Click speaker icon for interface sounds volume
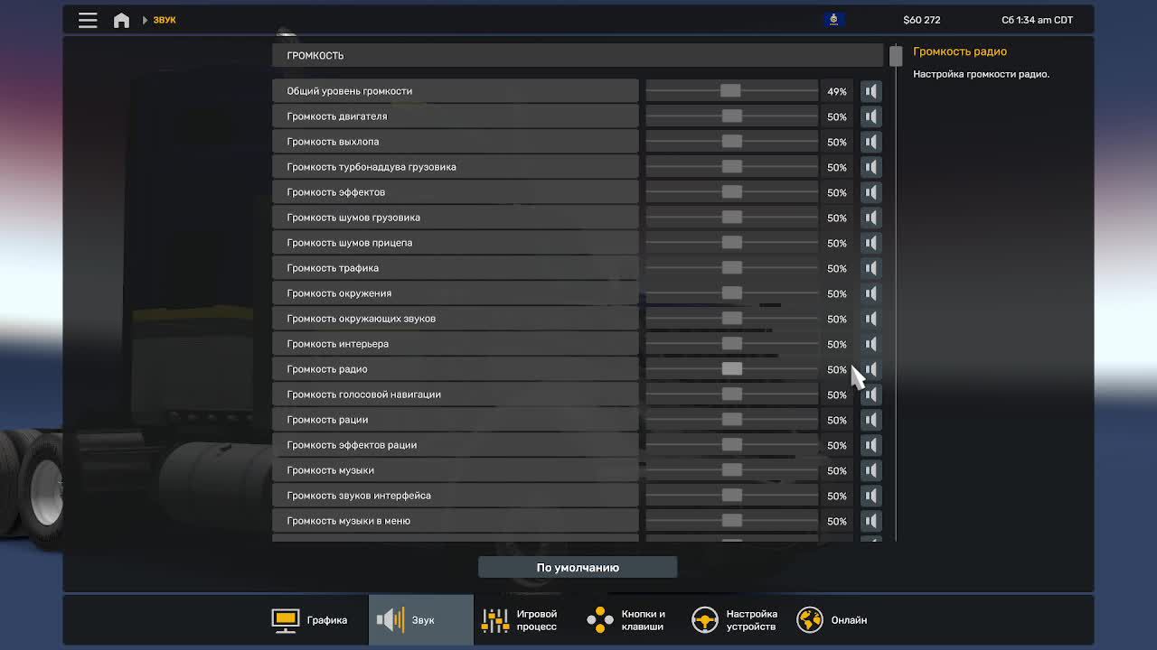This screenshot has width=1157, height=650. click(x=870, y=496)
